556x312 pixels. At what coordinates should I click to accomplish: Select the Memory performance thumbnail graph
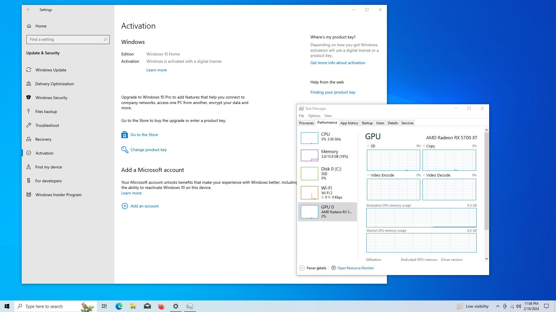click(310, 155)
